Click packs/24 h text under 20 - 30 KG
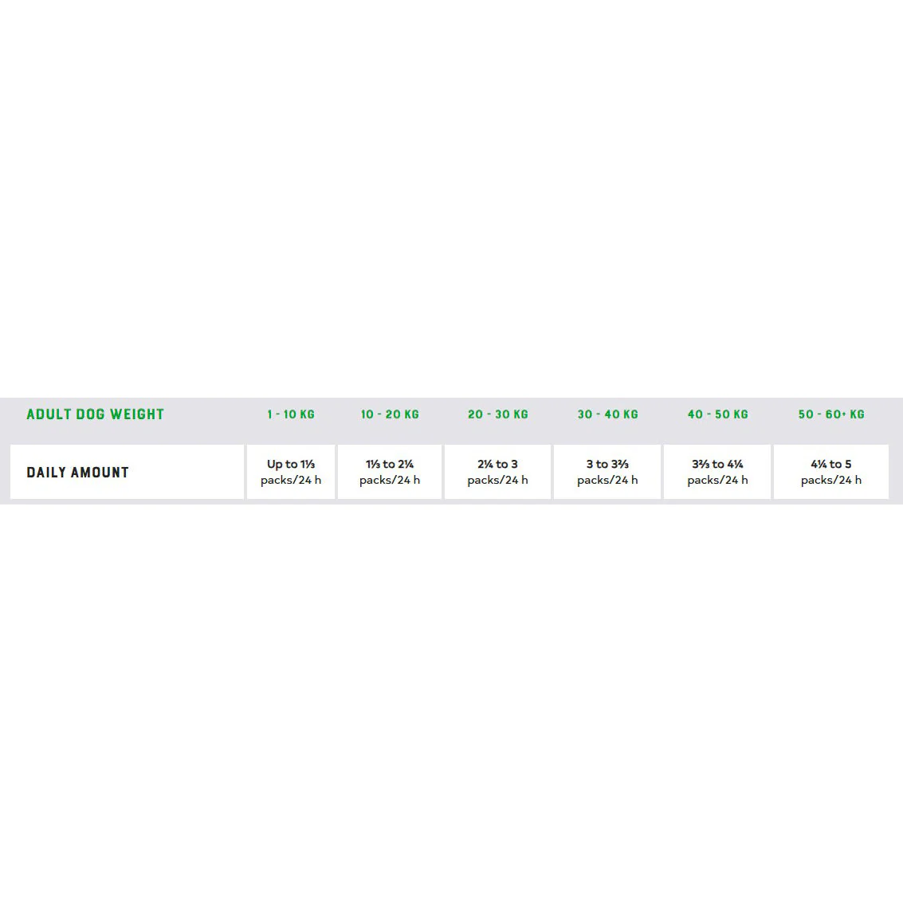 [497, 481]
